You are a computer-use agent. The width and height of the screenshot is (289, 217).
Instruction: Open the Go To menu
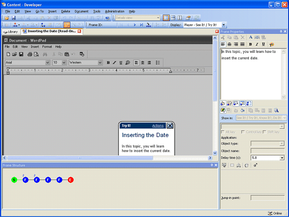coord(39,11)
